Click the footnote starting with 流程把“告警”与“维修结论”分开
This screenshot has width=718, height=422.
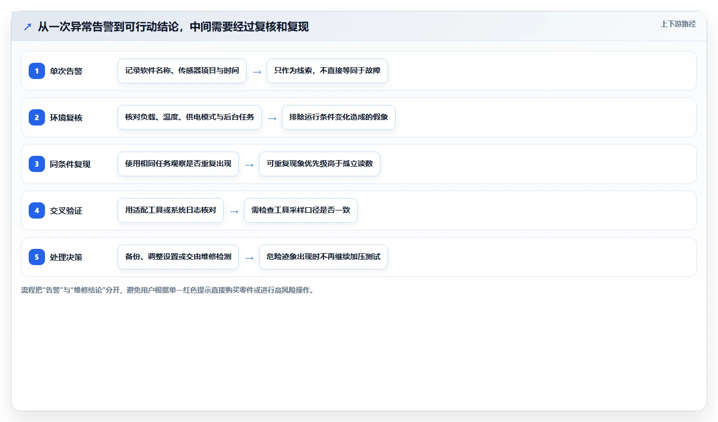click(x=169, y=290)
